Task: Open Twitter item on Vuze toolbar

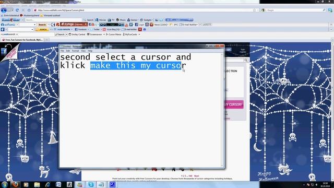Action: coord(95,29)
